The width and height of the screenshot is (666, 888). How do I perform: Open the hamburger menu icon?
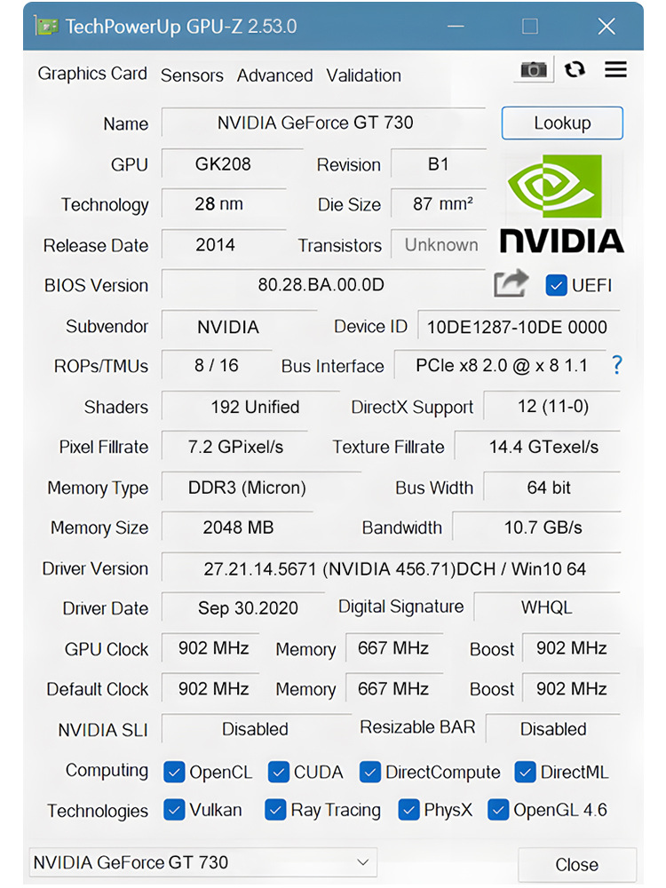[615, 69]
